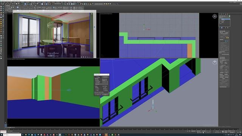Click the Windows taskbar clock

[237, 134]
